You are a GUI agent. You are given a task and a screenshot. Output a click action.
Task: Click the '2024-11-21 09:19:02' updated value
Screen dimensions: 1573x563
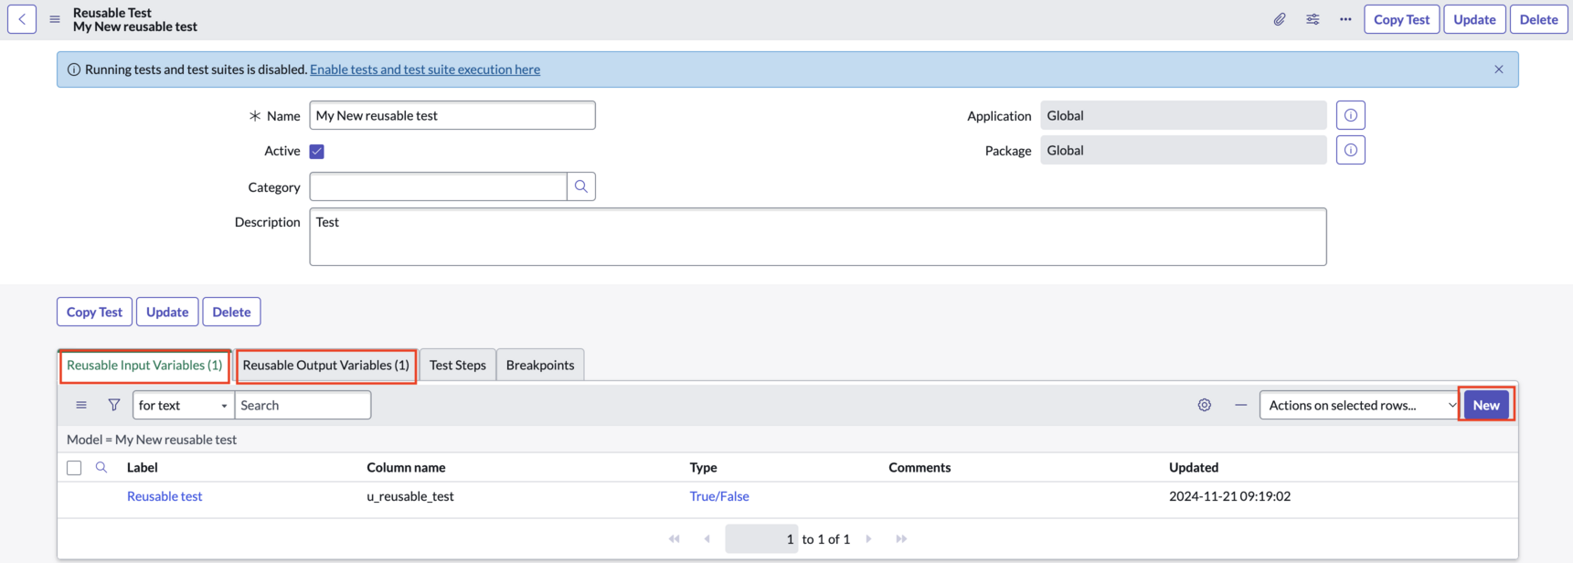[1229, 496]
